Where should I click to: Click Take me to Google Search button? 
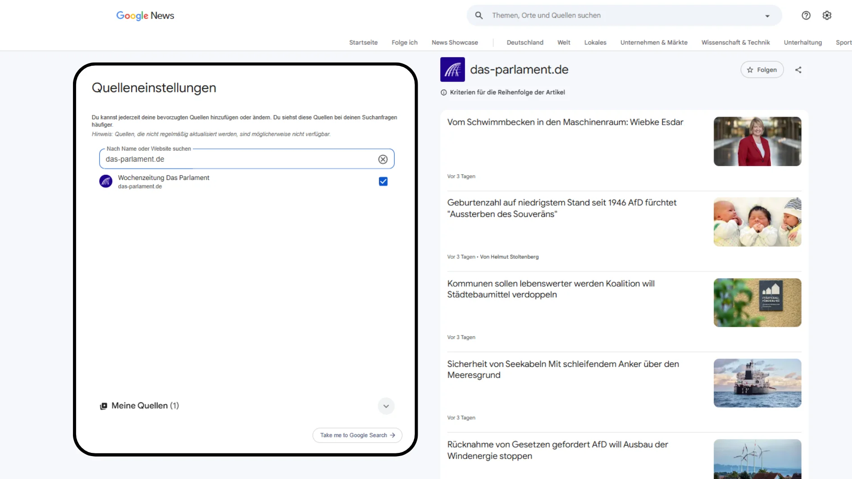point(357,435)
